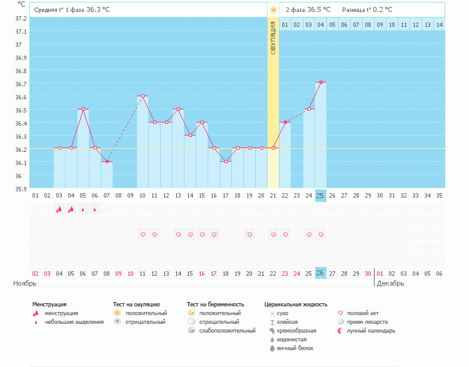The width and height of the screenshot is (469, 367).
Task: Click the menstruation drop icon on cycle day 03
Action: (59, 209)
